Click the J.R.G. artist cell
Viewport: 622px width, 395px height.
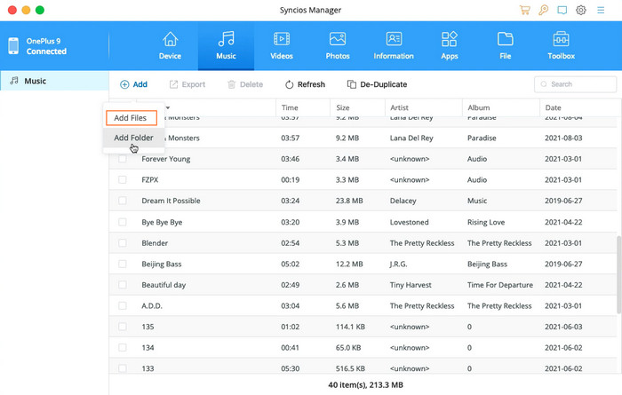(399, 264)
